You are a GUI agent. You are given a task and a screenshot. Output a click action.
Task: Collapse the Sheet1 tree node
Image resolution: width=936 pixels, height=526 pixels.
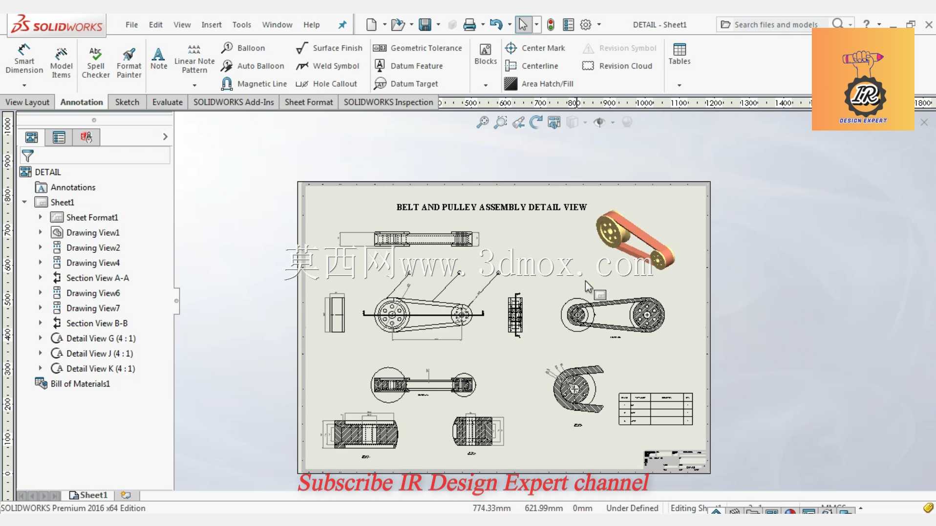(24, 202)
